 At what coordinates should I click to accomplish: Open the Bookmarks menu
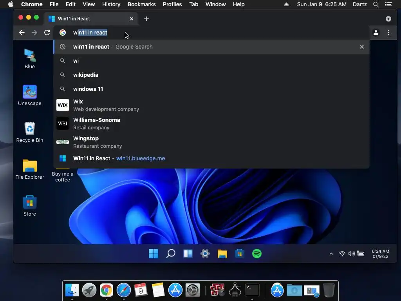tap(142, 4)
